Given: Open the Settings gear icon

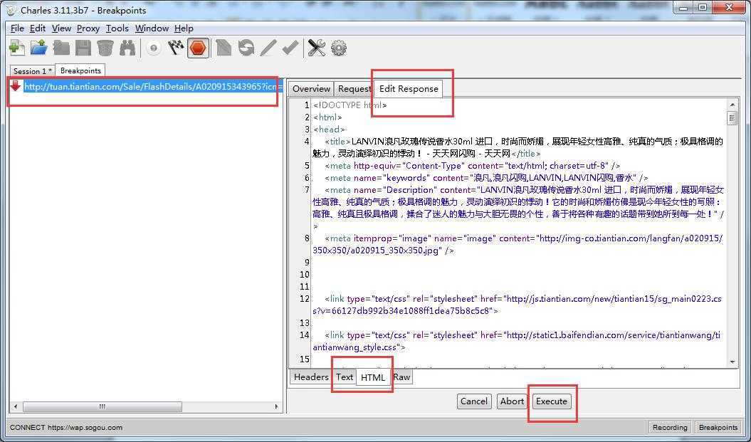Looking at the screenshot, I should coord(339,48).
